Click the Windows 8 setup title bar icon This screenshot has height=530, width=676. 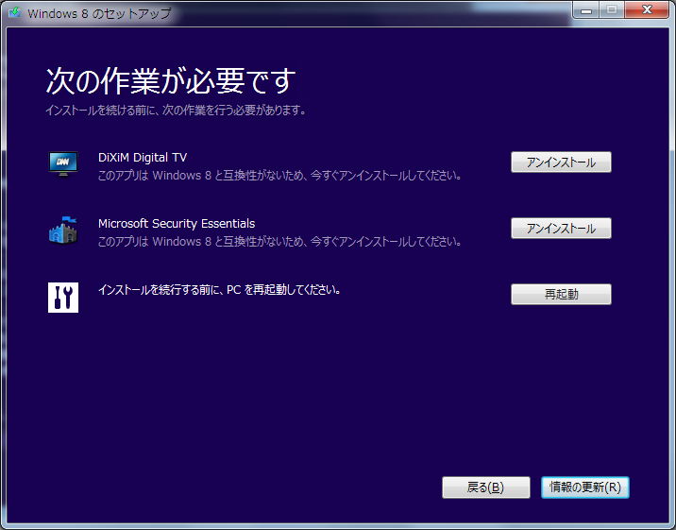pyautogui.click(x=15, y=12)
